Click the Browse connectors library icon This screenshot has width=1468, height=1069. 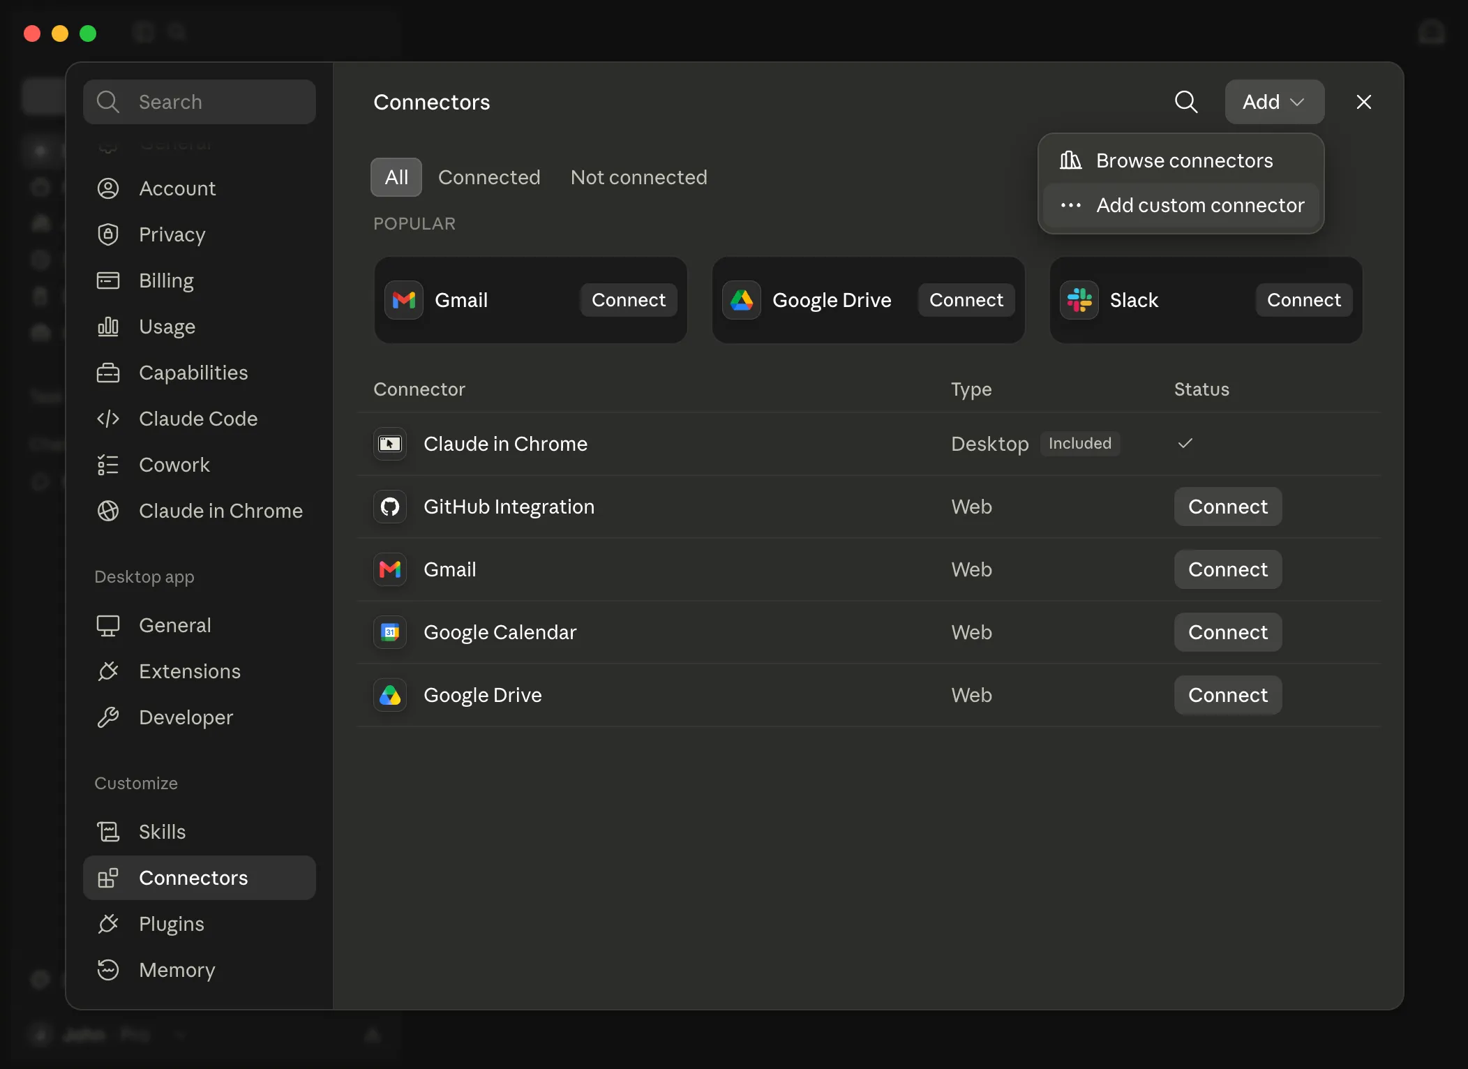[1070, 160]
